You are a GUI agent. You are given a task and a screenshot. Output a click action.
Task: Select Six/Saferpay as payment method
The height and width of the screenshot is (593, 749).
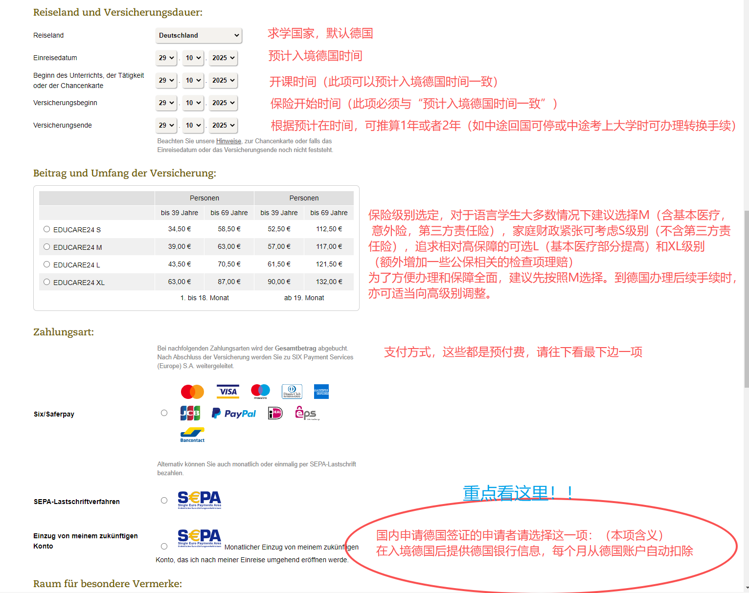(x=164, y=413)
